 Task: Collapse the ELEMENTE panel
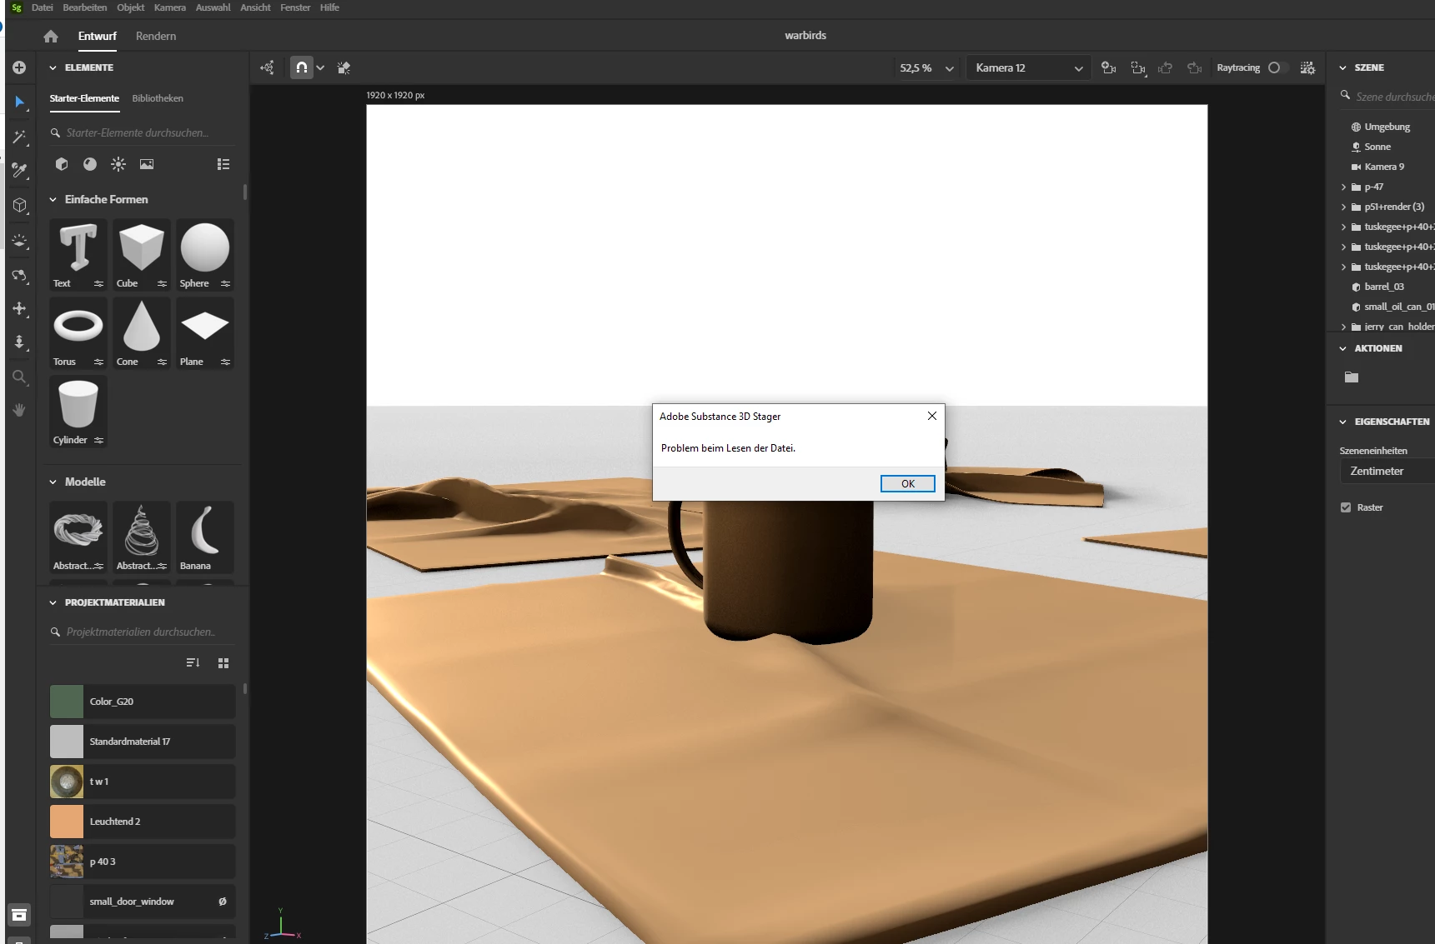53,67
